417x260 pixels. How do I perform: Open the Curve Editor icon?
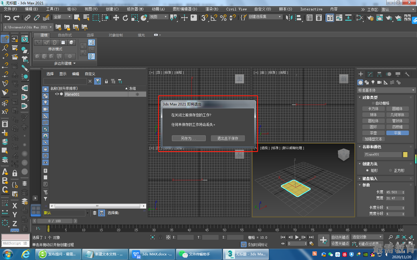339,18
